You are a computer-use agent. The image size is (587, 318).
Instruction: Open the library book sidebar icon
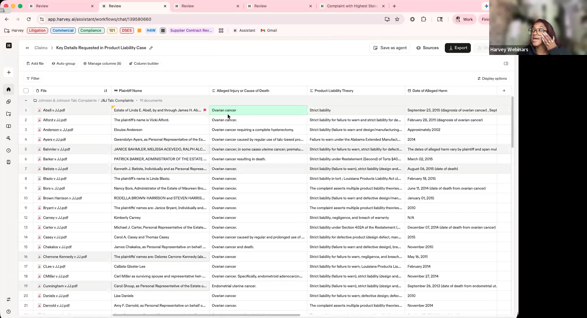click(x=9, y=126)
